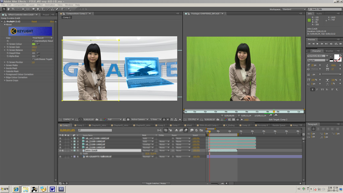Click Toggle Switches / Modes button

(x=156, y=183)
